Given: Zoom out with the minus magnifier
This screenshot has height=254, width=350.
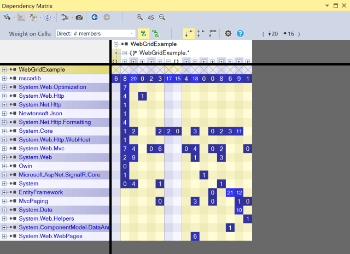Looking at the screenshot, I should pyautogui.click(x=162, y=17).
